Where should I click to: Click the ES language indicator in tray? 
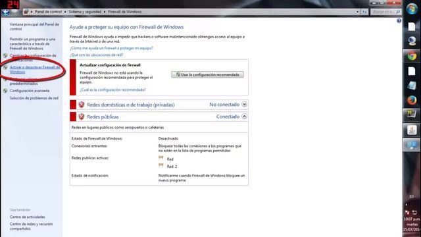(x=412, y=197)
